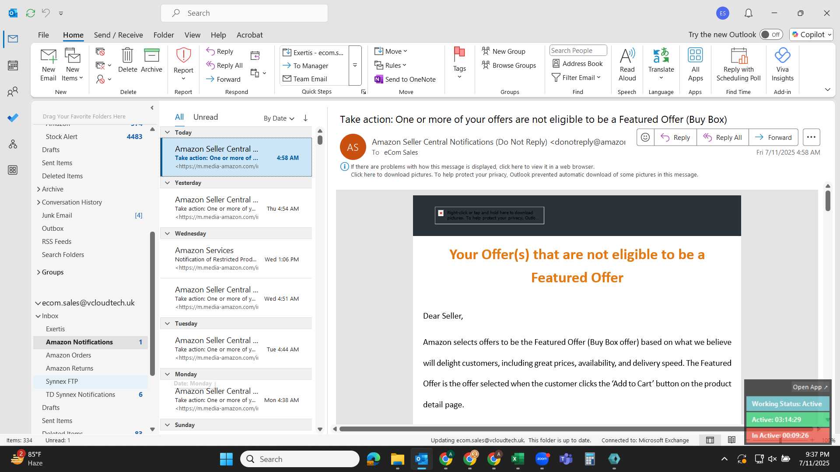Open Zoom from the taskbar

tap(542, 459)
